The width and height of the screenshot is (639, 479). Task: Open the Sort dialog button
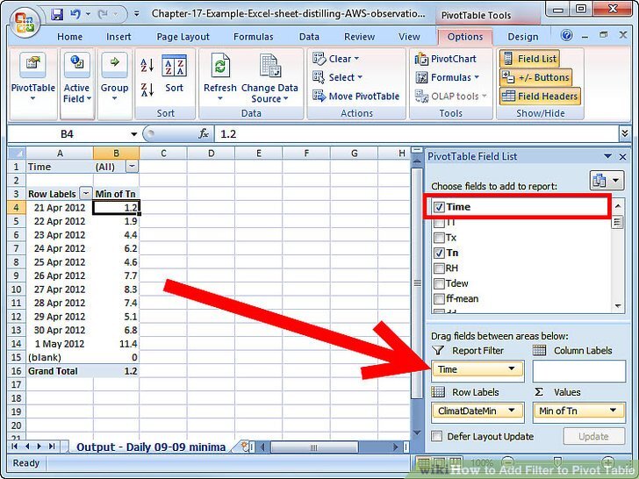[174, 74]
